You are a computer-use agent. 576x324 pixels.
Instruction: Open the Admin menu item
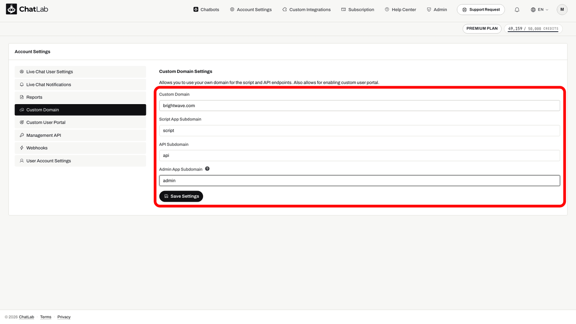point(437,10)
